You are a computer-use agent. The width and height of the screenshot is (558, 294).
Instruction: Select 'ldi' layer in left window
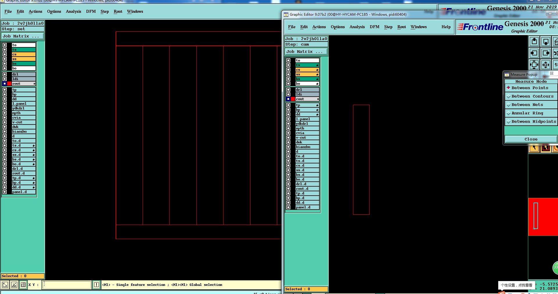24,79
